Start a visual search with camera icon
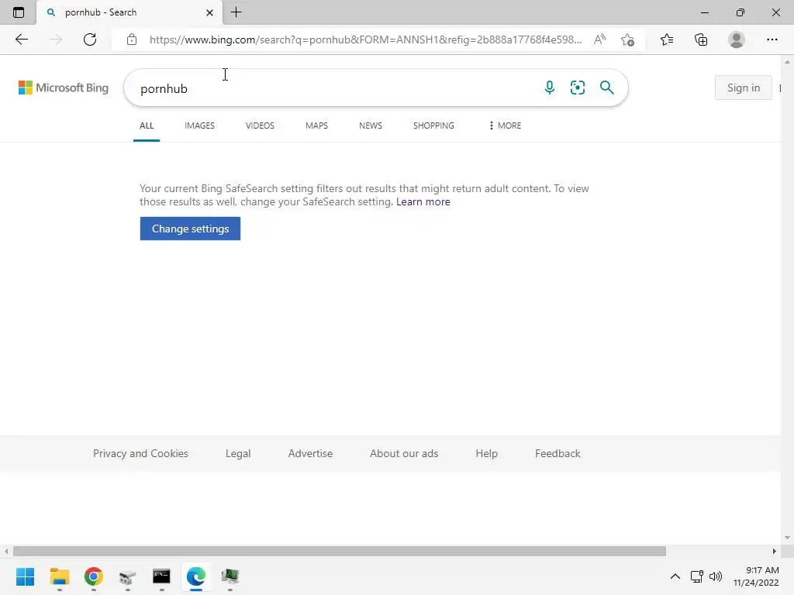Viewport: 794px width, 595px height. tap(577, 88)
